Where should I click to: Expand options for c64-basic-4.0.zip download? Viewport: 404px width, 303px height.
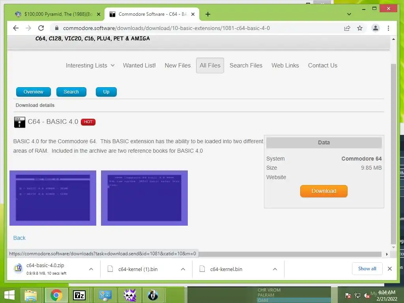tap(91, 269)
